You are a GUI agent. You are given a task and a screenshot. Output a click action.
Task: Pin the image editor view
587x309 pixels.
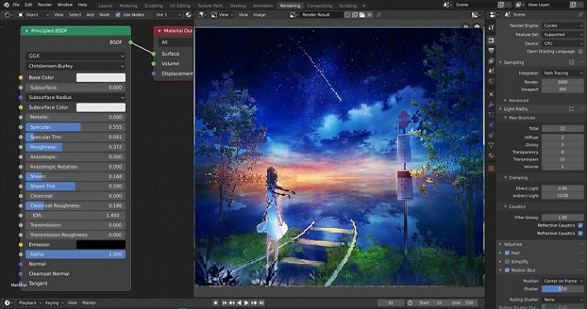378,15
